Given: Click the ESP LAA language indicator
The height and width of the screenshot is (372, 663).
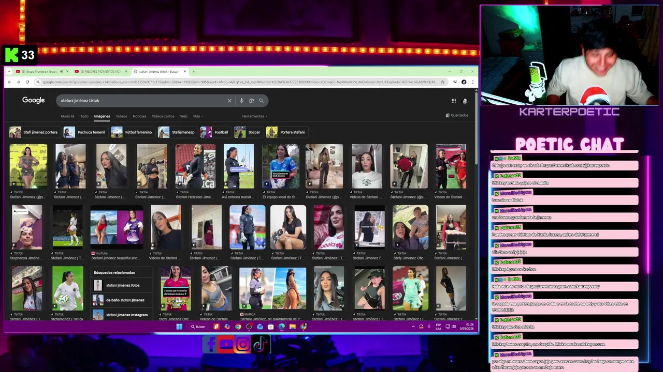Looking at the screenshot, I should [x=438, y=327].
